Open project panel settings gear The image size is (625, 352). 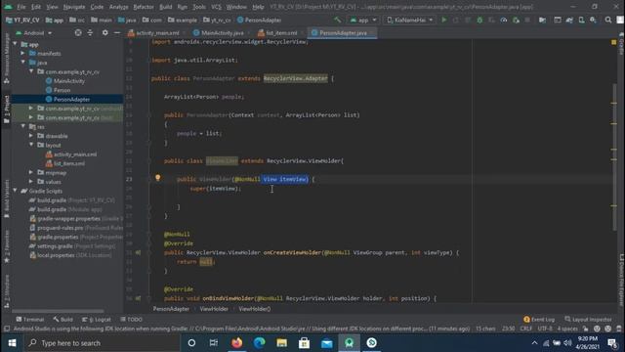click(104, 32)
